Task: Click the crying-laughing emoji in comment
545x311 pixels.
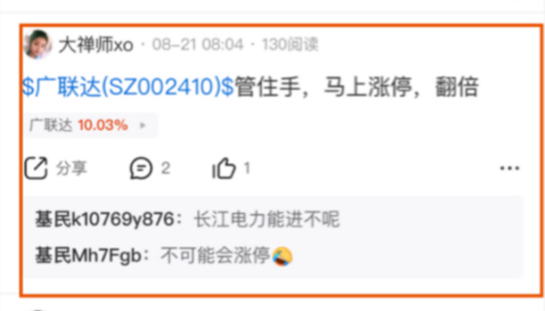Action: [282, 256]
